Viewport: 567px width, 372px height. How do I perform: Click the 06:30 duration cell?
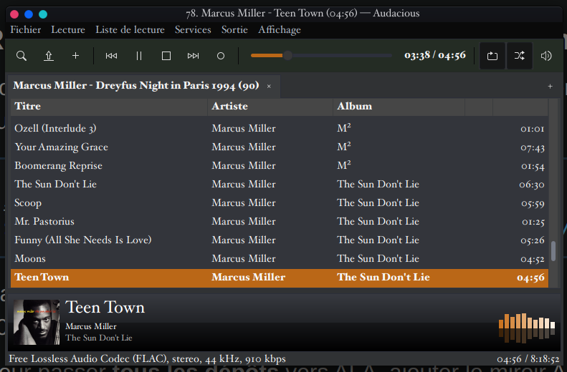tap(532, 185)
